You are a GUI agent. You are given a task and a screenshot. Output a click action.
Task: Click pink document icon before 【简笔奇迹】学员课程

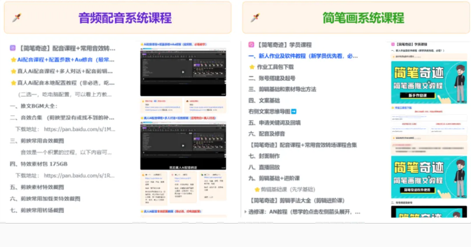click(251, 45)
